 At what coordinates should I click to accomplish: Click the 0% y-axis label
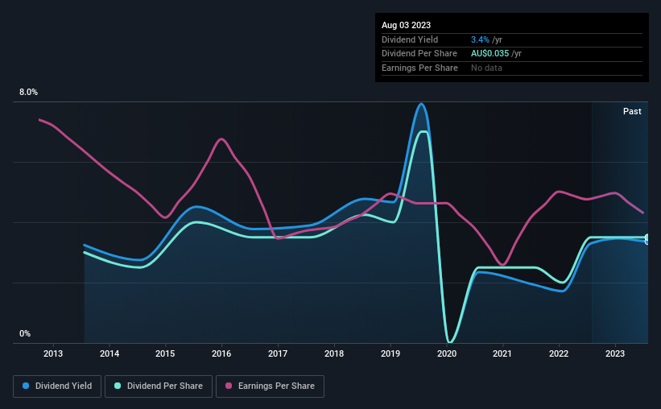pyautogui.click(x=25, y=333)
